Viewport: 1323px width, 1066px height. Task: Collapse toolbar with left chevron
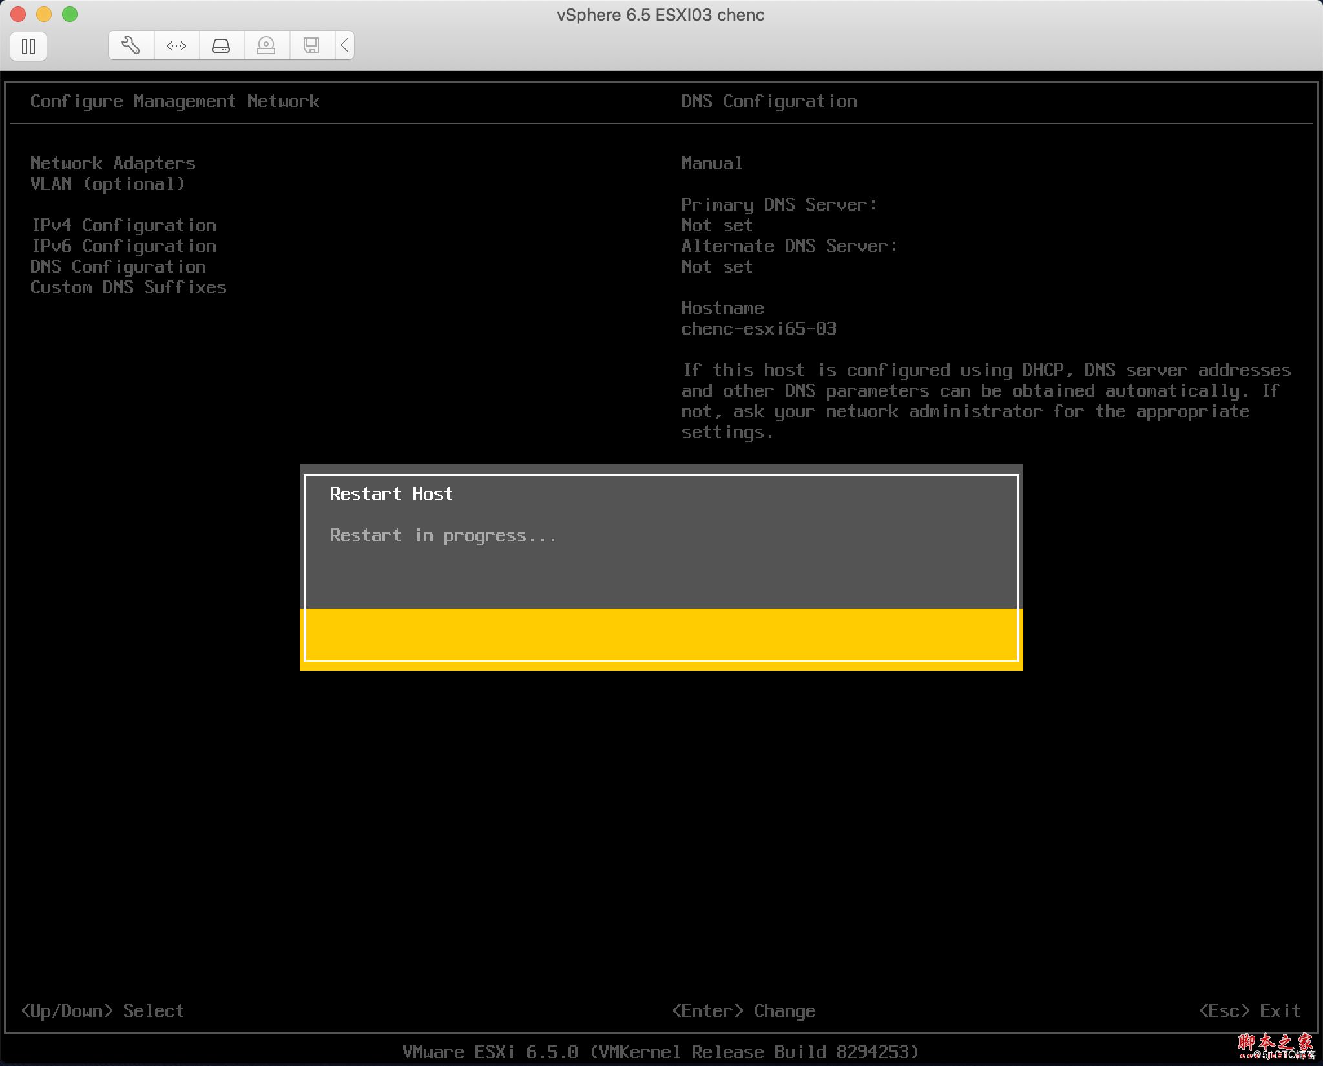pos(345,45)
